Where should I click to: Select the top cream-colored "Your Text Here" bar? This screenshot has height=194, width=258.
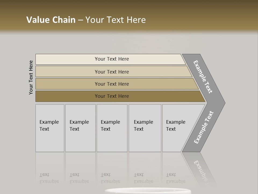pyautogui.click(x=112, y=59)
